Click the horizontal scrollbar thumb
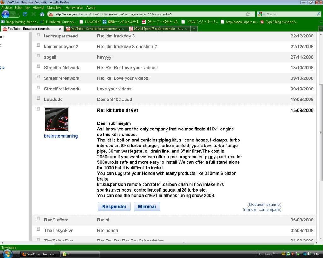This screenshot has height=258, width=323. point(184,243)
